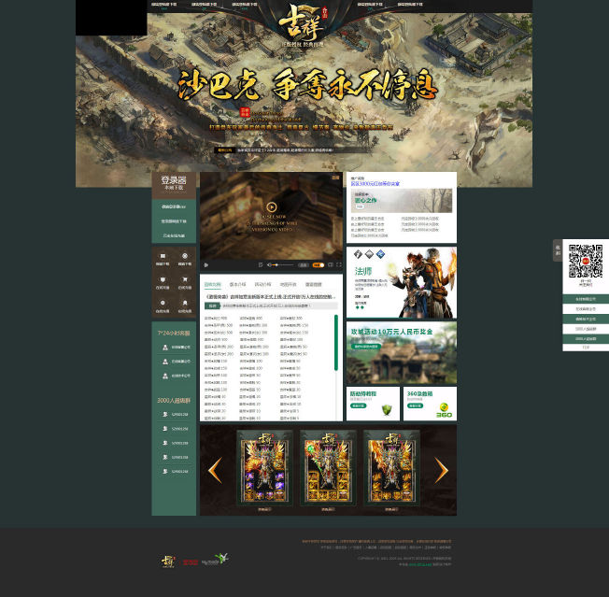Screen dimensions: 609x597
Task: Adjust the video volume slider
Action: click(284, 265)
